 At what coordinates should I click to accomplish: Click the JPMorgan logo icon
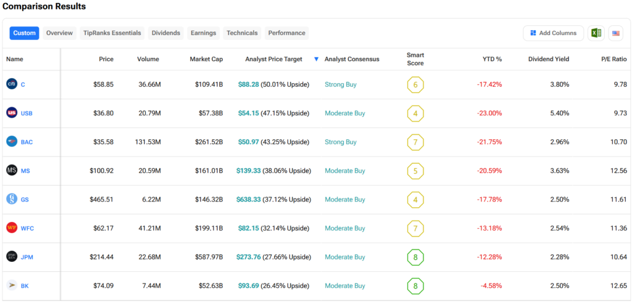[x=12, y=256]
